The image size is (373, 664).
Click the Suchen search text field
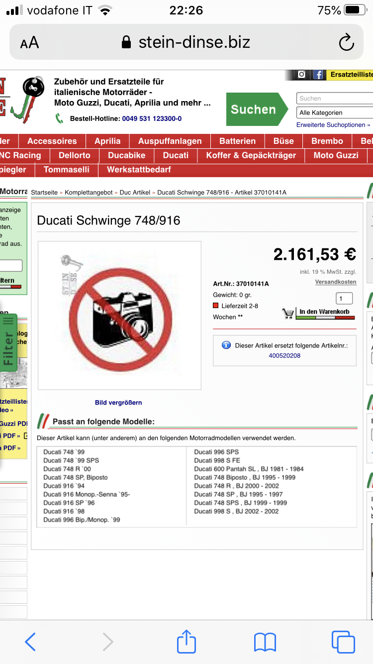click(335, 99)
